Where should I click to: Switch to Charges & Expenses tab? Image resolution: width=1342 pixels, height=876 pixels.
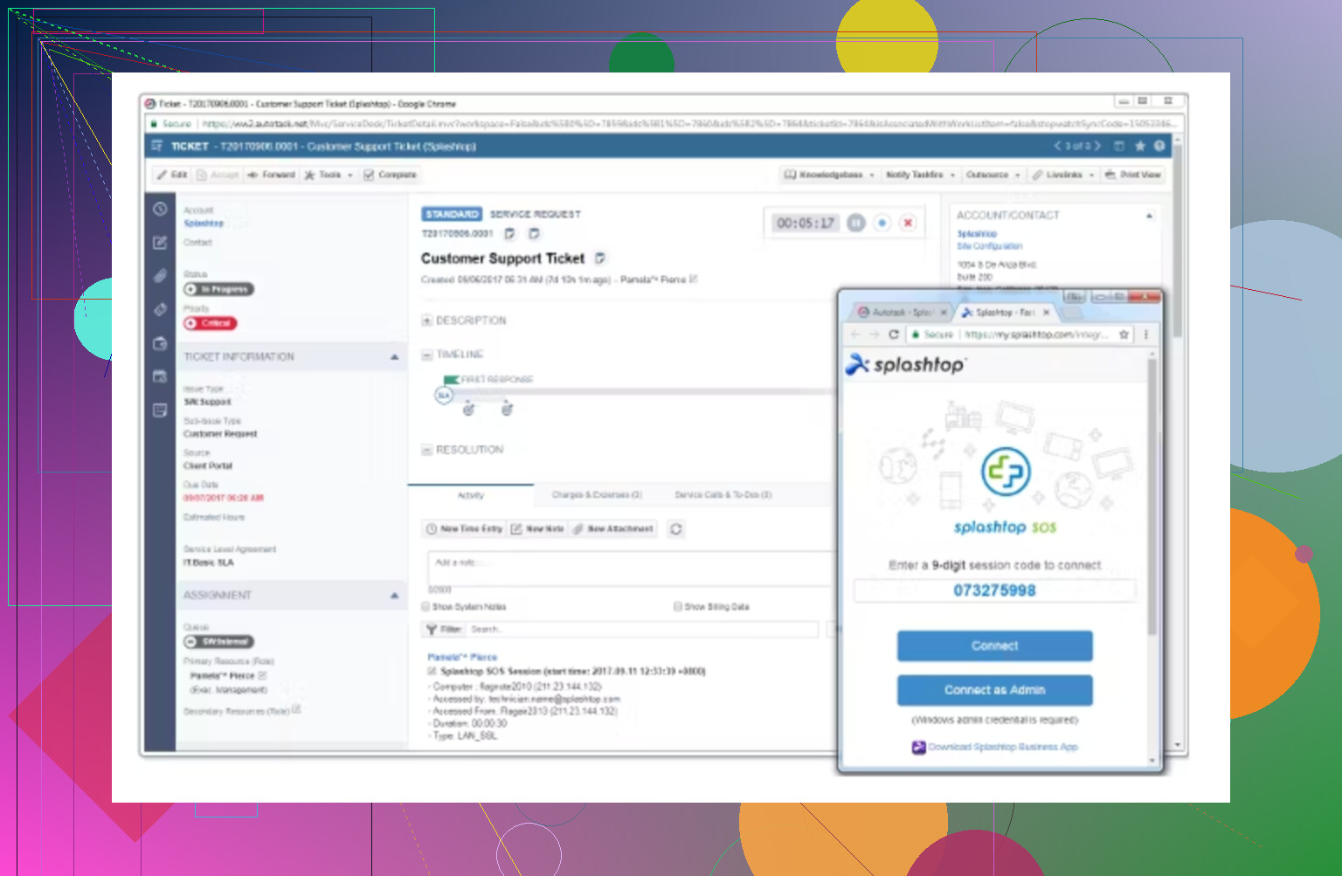pyautogui.click(x=597, y=495)
